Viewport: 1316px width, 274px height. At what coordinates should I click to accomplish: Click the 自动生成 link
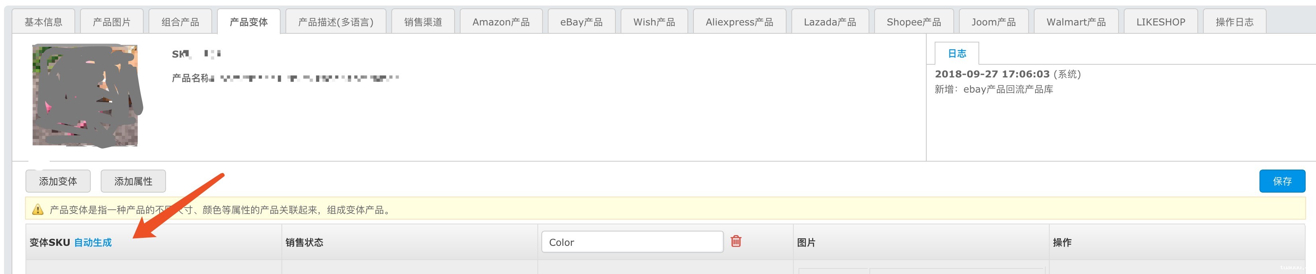pyautogui.click(x=93, y=242)
